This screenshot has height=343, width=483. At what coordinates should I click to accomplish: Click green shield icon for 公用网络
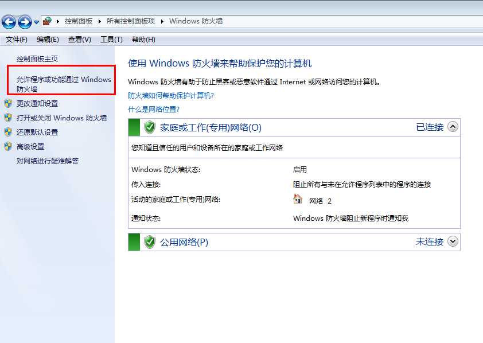149,242
